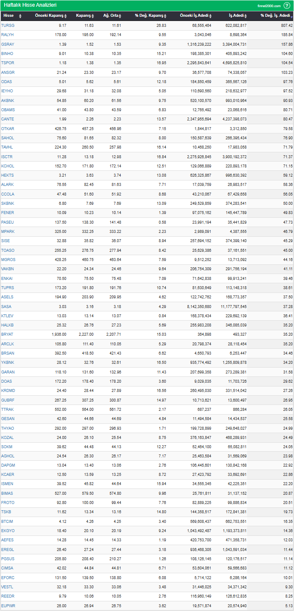This screenshot has width=294, height=611.
Task: Click sort arrows next to İş.Adedi header
Action: [246, 16]
